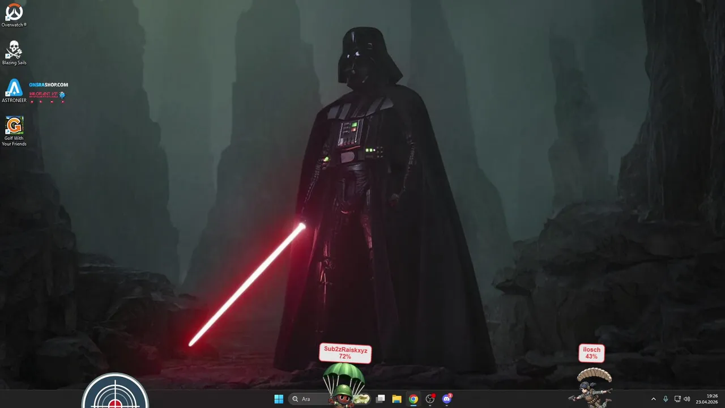Open network settings from tray icon
The width and height of the screenshot is (725, 408).
tap(677, 399)
